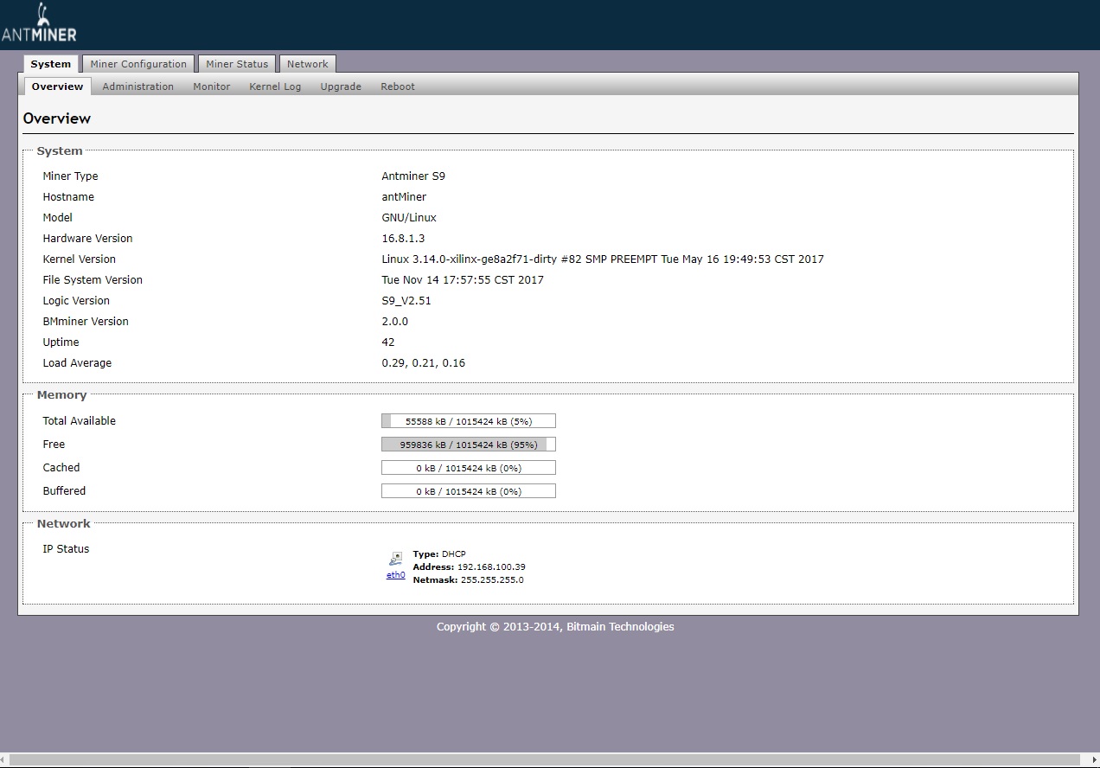The width and height of the screenshot is (1100, 768).
Task: Click the Miner Type label
Action: (70, 176)
